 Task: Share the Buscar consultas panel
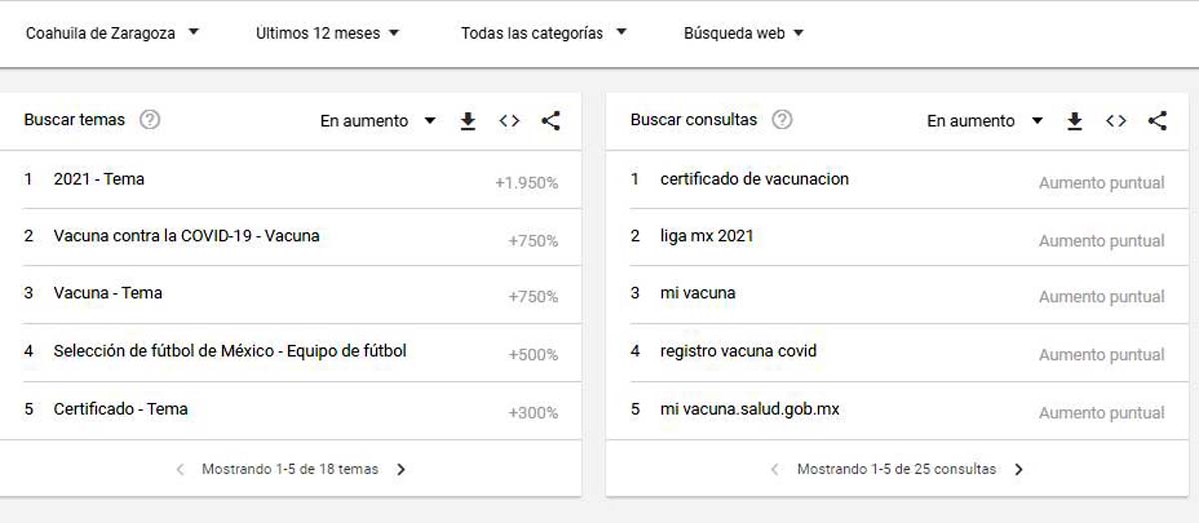(x=1157, y=121)
